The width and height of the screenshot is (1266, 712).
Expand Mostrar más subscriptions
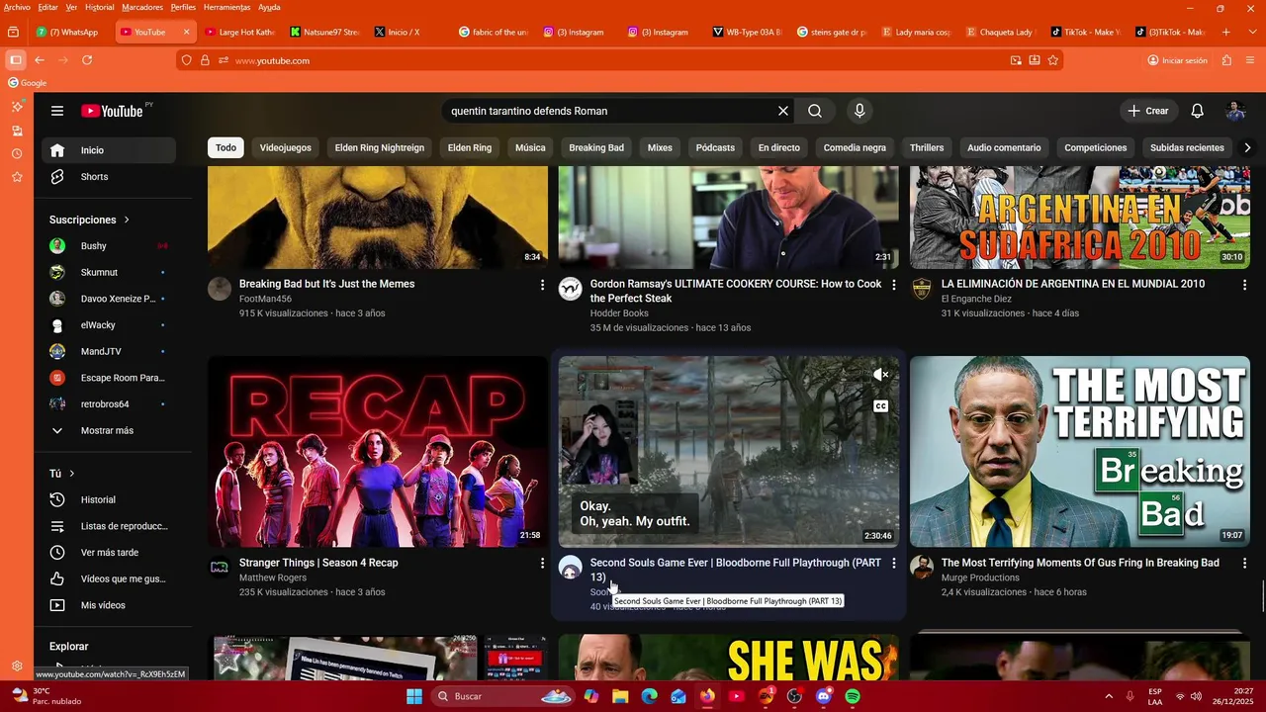tap(109, 431)
